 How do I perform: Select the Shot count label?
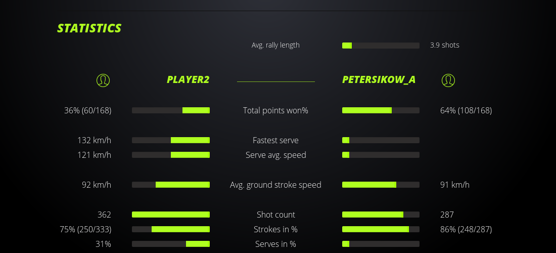click(x=275, y=215)
